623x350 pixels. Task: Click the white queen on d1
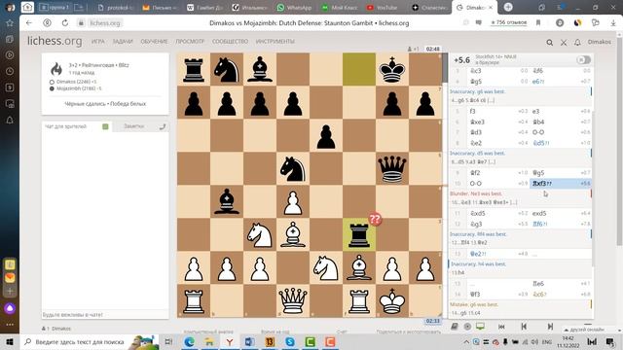tap(293, 300)
